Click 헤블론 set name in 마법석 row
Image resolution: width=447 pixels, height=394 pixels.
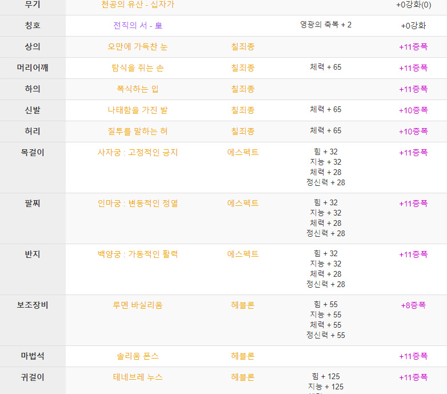click(243, 356)
